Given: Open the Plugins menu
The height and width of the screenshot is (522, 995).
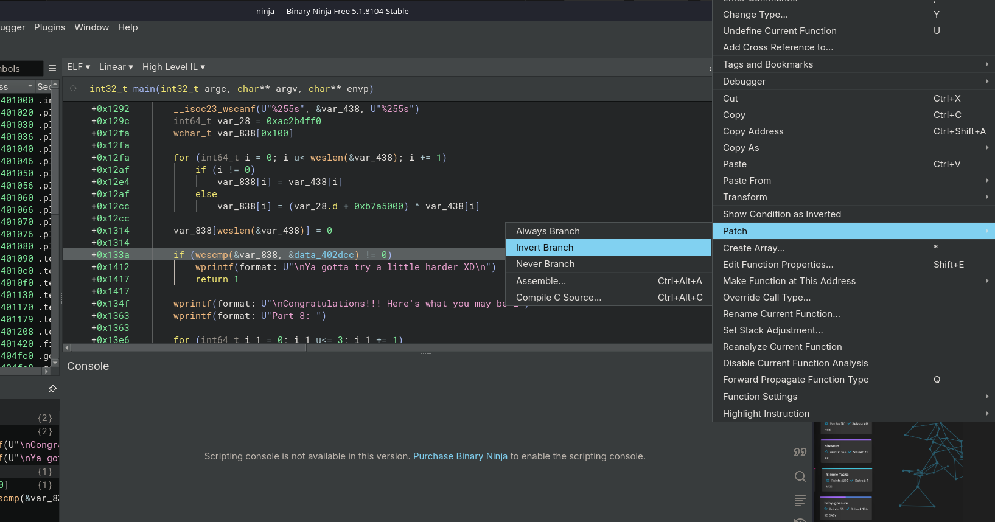Looking at the screenshot, I should (49, 27).
